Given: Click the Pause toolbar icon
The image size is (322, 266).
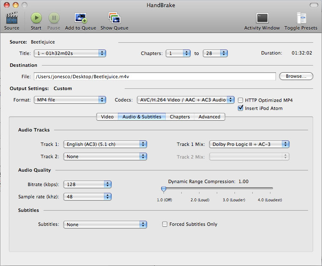Looking at the screenshot, I should [x=54, y=18].
